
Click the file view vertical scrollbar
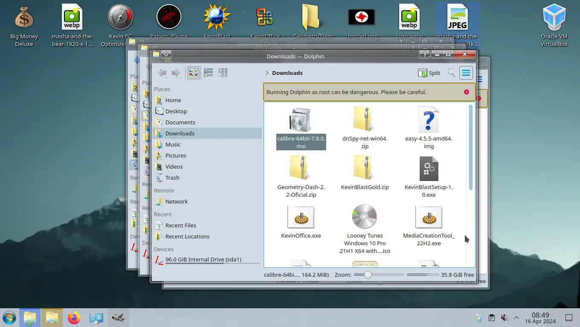pos(471,147)
